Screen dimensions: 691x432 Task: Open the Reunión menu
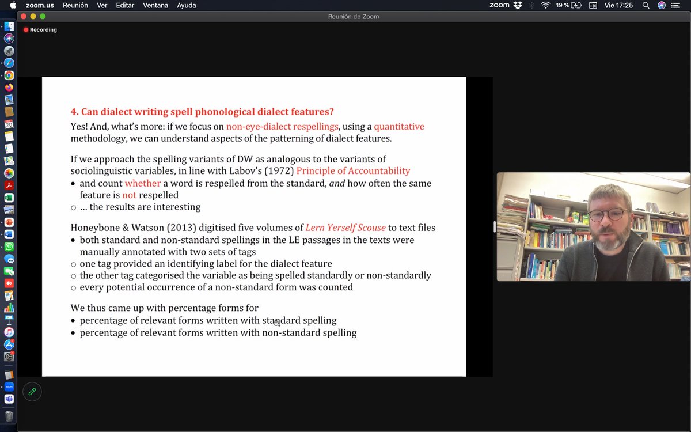(75, 5)
